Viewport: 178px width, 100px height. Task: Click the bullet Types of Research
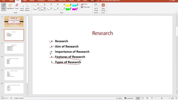(x=68, y=62)
